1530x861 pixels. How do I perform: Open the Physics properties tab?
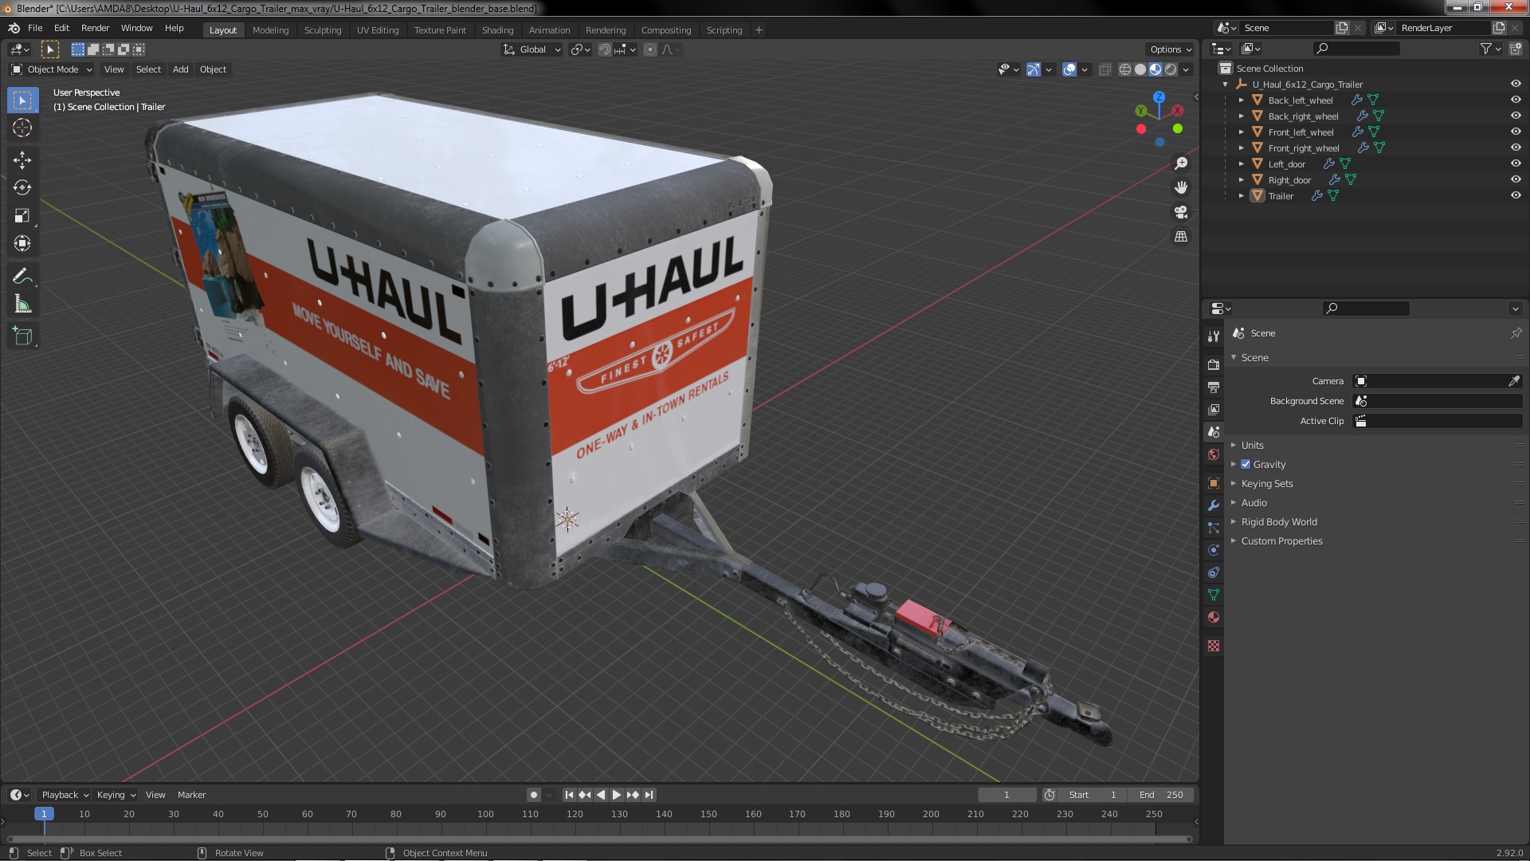pyautogui.click(x=1214, y=550)
